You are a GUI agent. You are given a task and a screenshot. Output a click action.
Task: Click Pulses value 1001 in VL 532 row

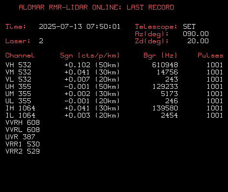point(215,79)
